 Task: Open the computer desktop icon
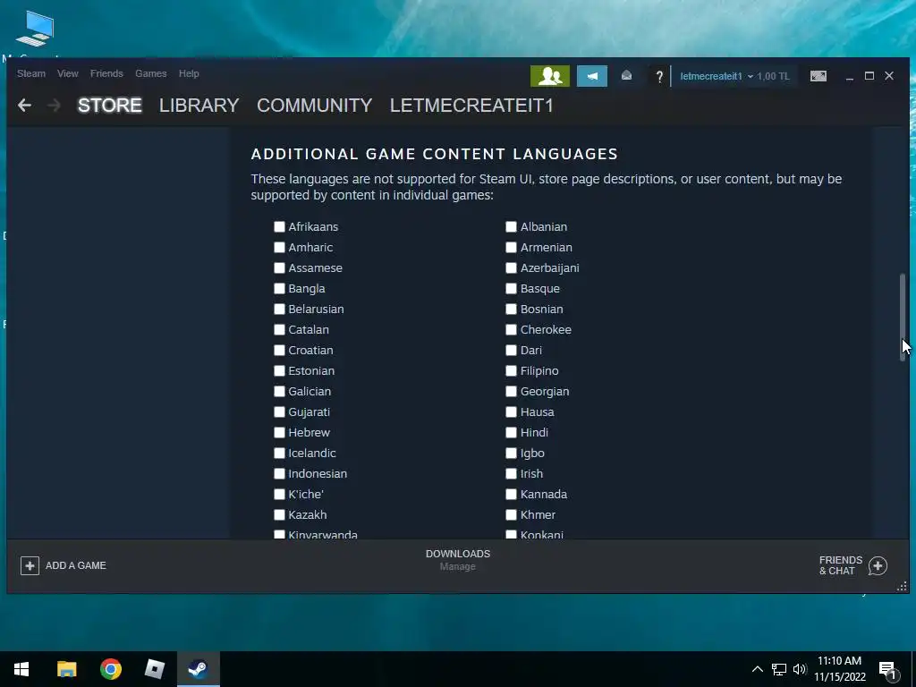[36, 28]
